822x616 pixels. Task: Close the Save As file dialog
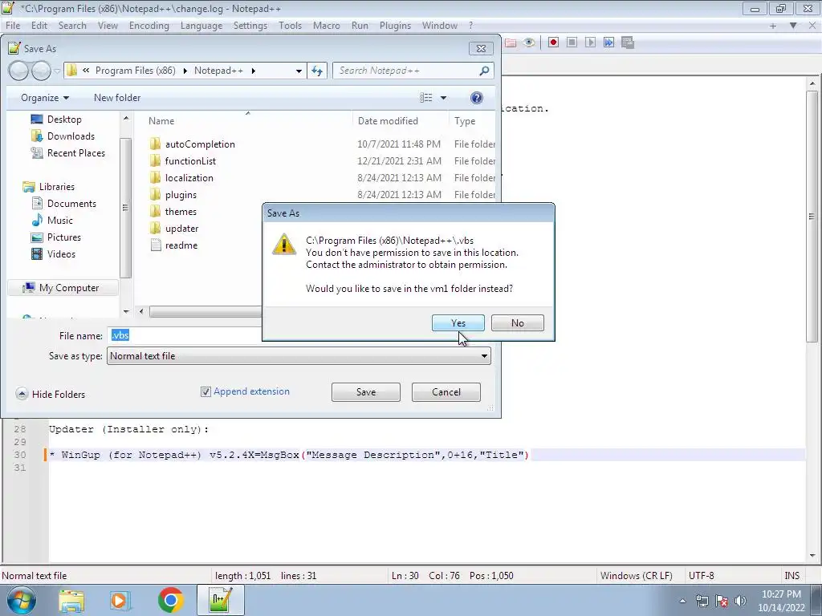[x=481, y=49]
